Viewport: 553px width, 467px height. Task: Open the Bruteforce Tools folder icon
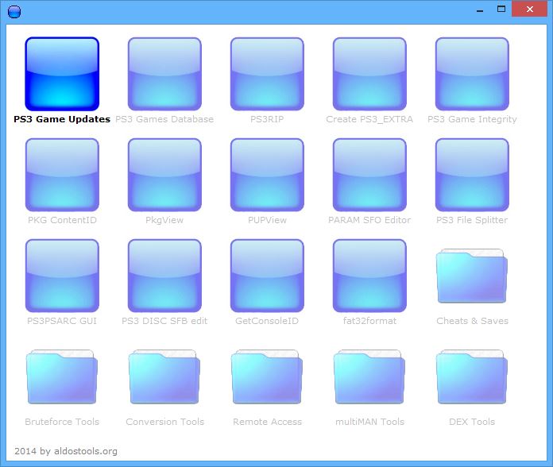[x=62, y=376]
